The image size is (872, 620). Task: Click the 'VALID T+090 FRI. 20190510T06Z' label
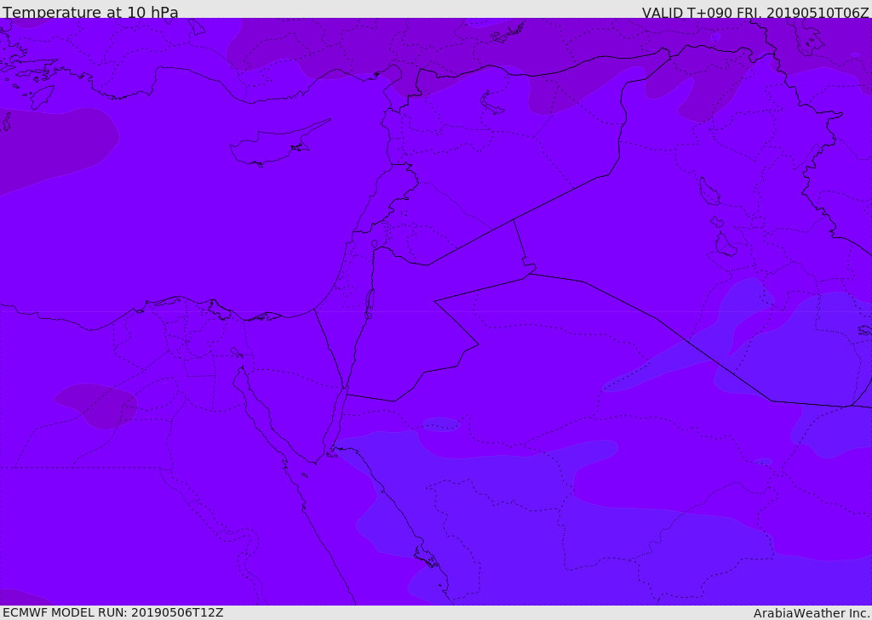pos(755,12)
